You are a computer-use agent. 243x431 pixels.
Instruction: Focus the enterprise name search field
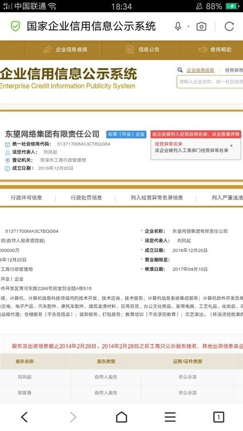(210, 82)
